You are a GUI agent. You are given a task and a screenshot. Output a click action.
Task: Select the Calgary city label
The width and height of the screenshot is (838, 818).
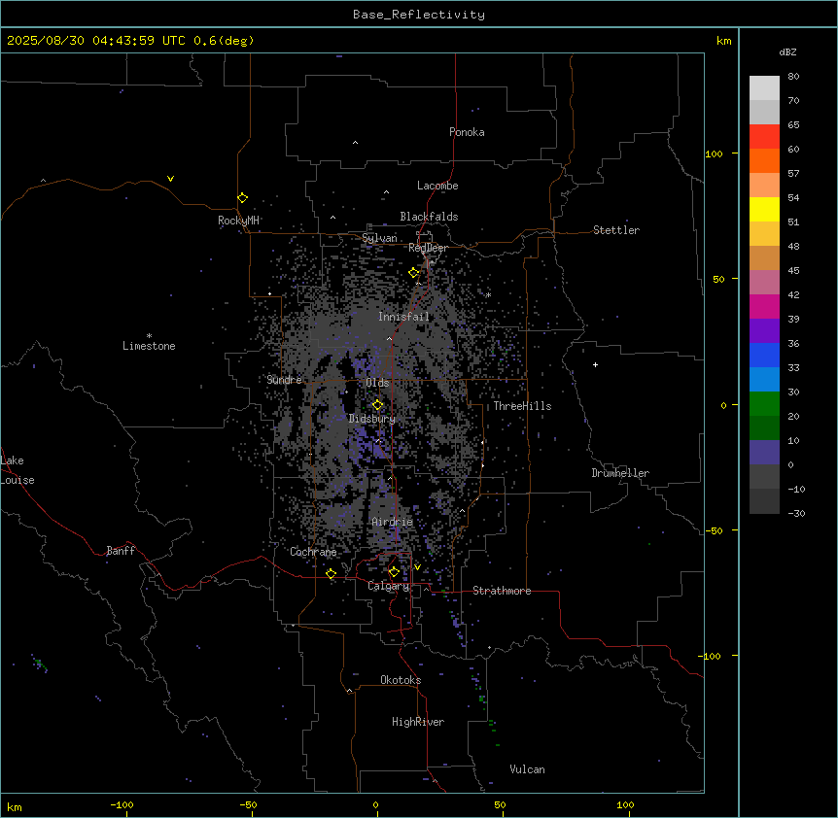pyautogui.click(x=389, y=586)
